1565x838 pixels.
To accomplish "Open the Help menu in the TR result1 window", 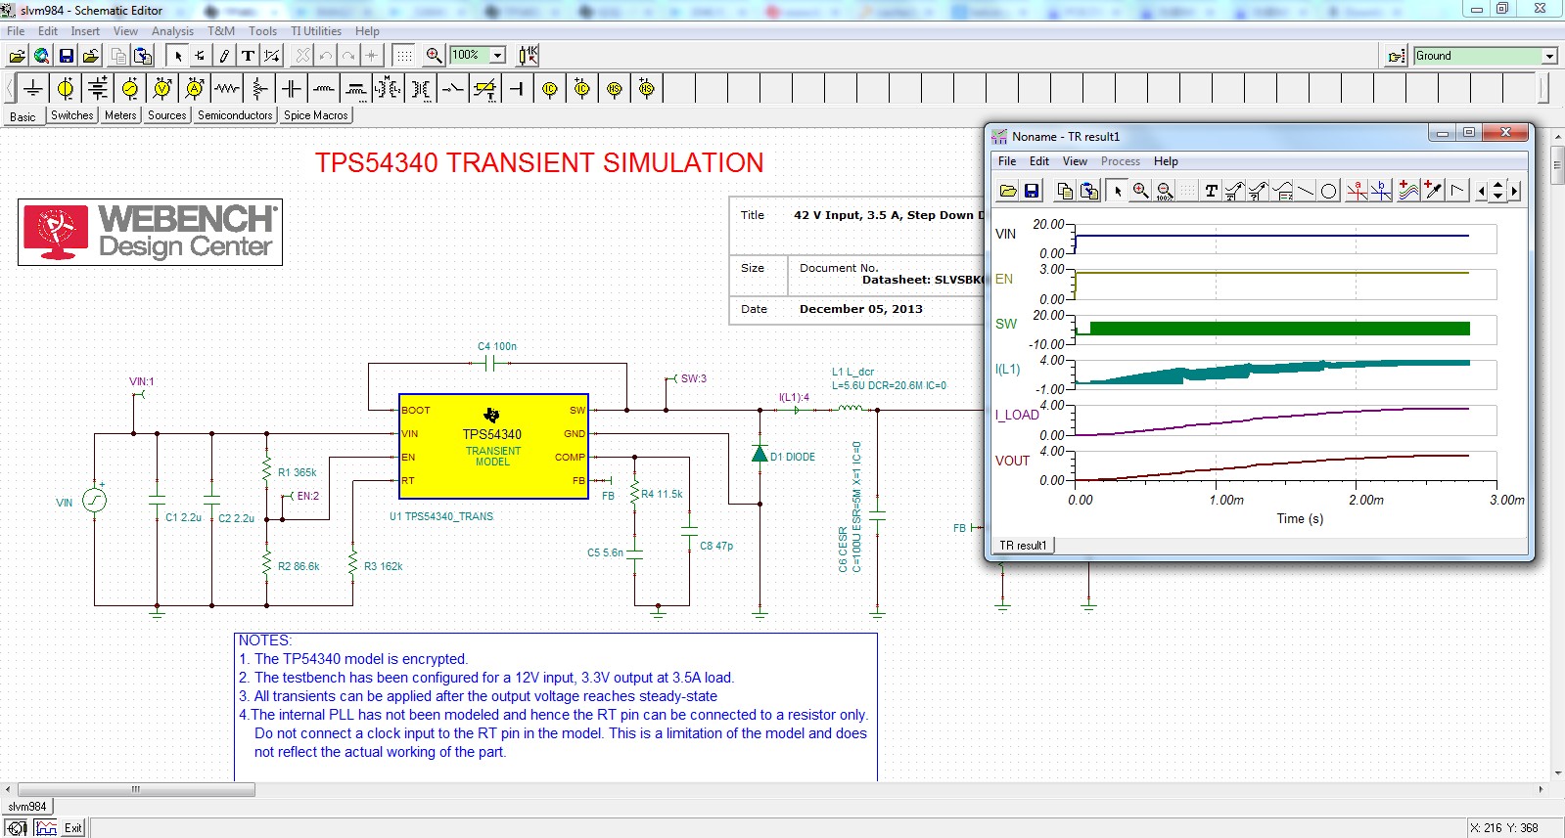I will click(x=1166, y=161).
